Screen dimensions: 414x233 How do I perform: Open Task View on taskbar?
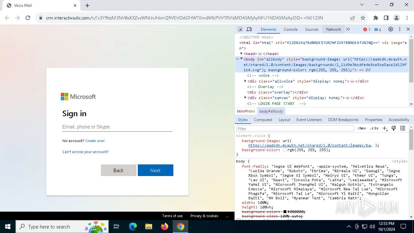coord(116,227)
